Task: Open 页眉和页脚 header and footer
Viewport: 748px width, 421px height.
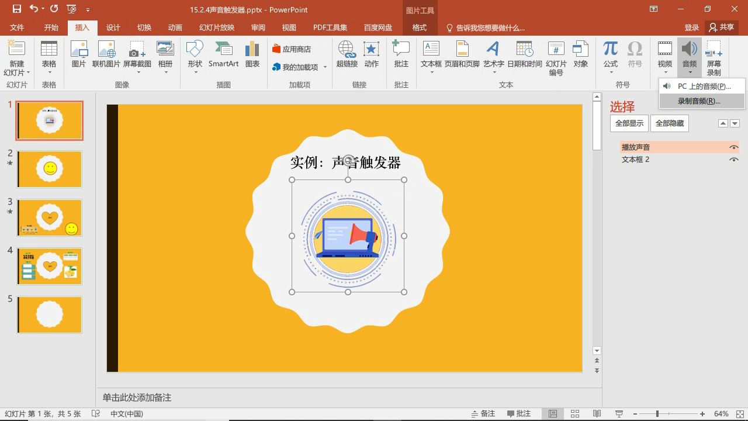Action: 462,54
